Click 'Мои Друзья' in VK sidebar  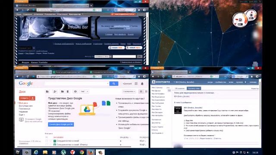pos(156,91)
